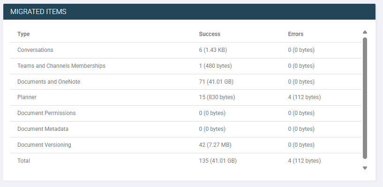Click the Errors column header

(x=295, y=34)
